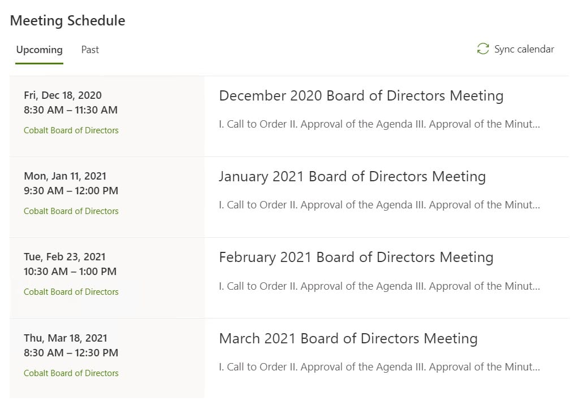
Task: Select the Thu, Mar 18, 2021 date entry
Action: (65, 338)
